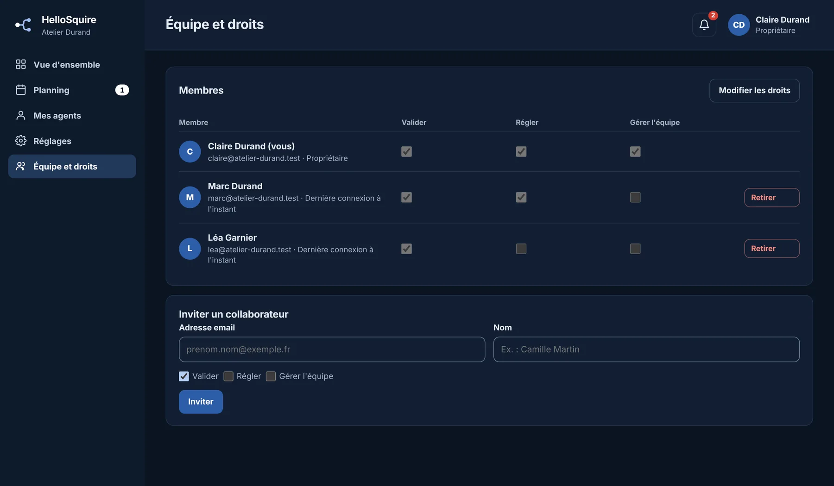Viewport: 834px width, 486px height.
Task: Toggle Régler checkbox for Marc Durand
Action: (x=521, y=197)
